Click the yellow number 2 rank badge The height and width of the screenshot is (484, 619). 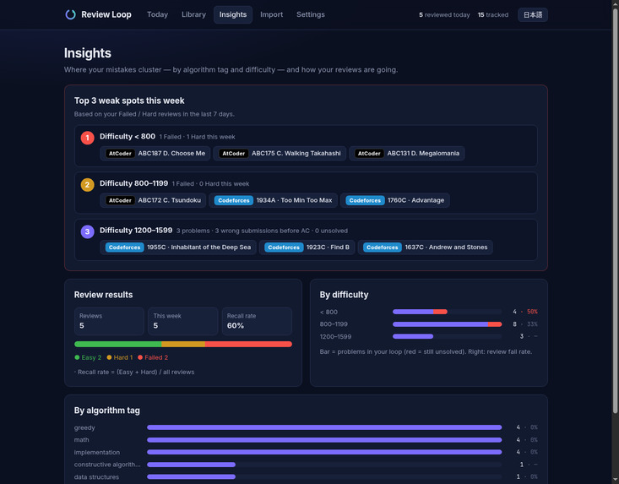87,185
